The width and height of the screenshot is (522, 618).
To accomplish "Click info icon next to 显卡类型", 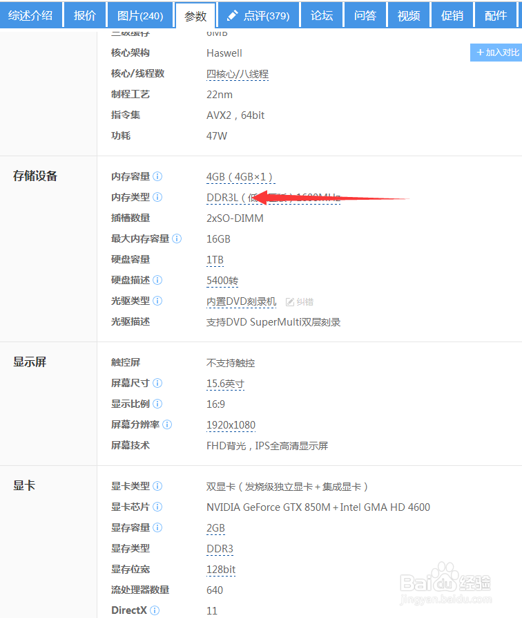I will point(157,486).
